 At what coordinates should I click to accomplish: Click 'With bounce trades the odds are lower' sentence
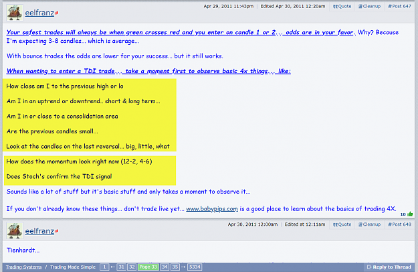(114, 56)
